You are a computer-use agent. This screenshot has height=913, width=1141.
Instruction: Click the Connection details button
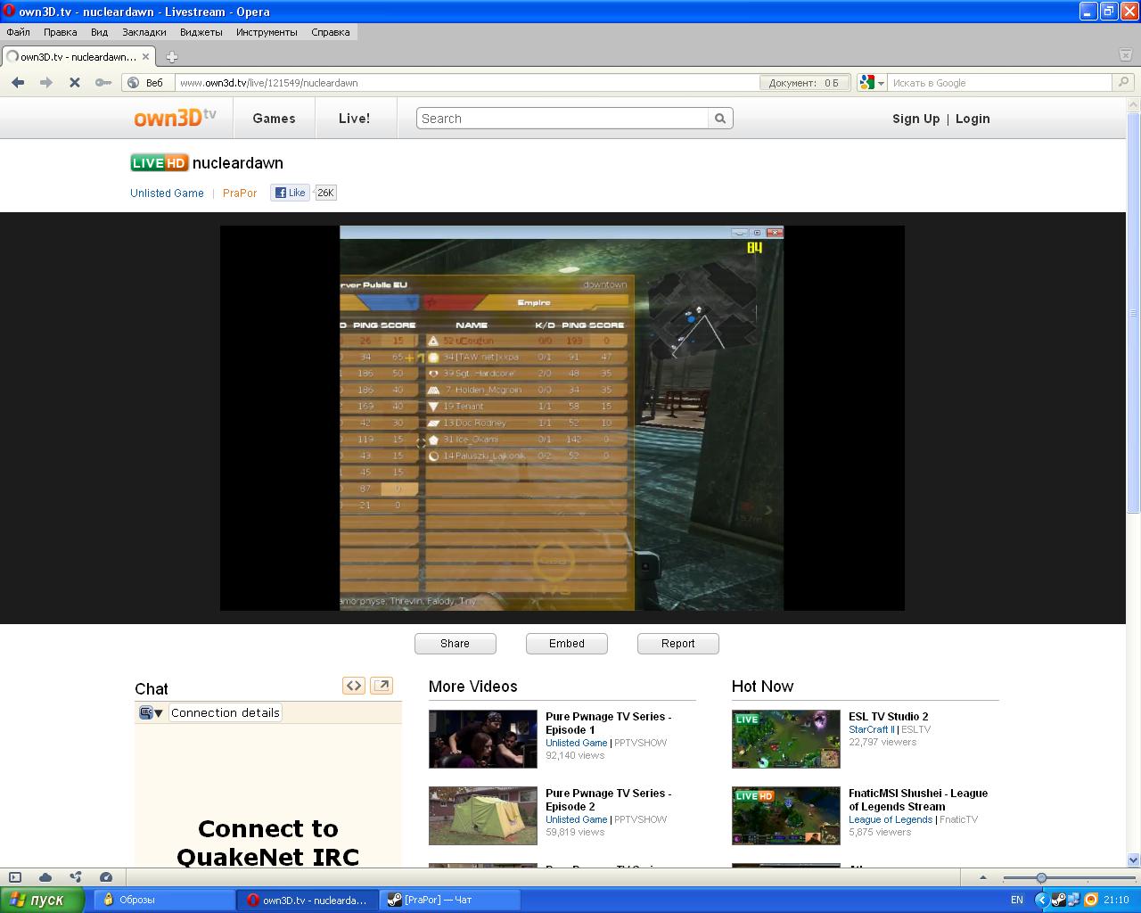pyautogui.click(x=226, y=712)
